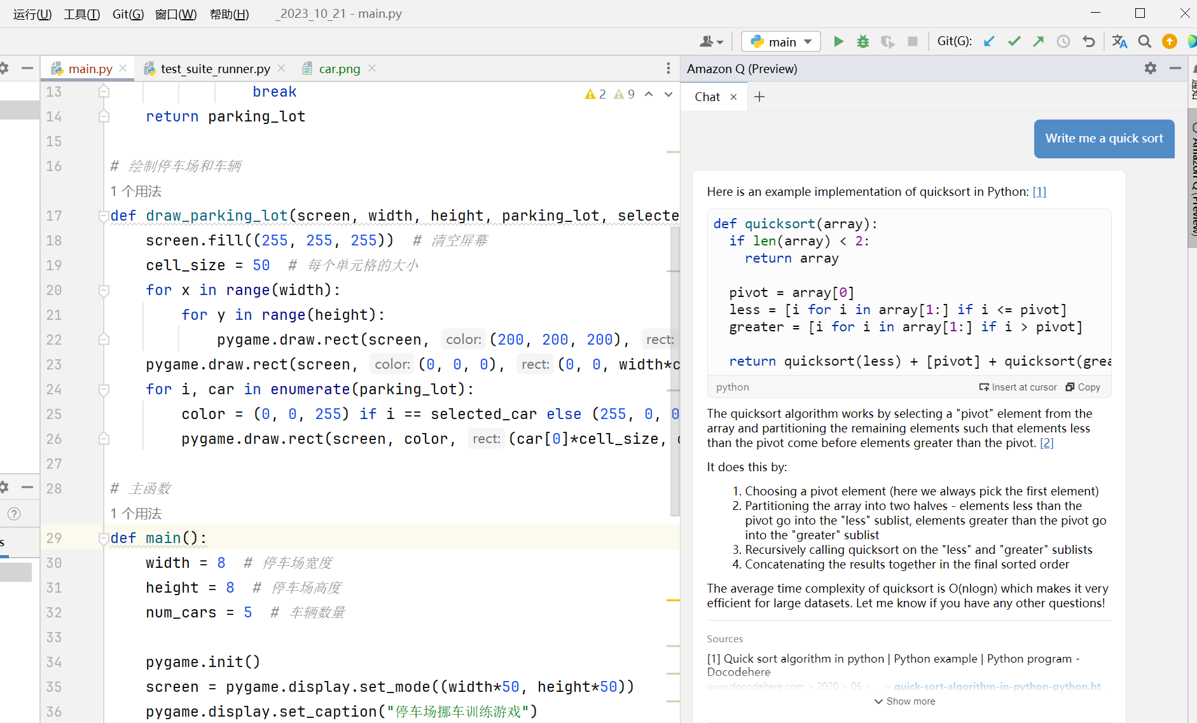Image resolution: width=1197 pixels, height=723 pixels.
Task: Click the green Run button
Action: point(838,42)
